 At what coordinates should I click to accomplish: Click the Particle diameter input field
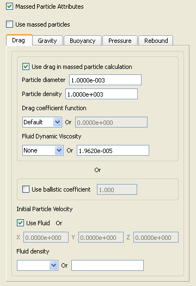tap(105, 80)
